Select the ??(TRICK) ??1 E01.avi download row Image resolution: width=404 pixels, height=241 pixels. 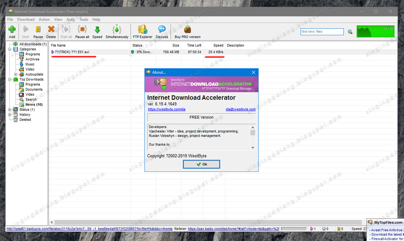(223, 52)
